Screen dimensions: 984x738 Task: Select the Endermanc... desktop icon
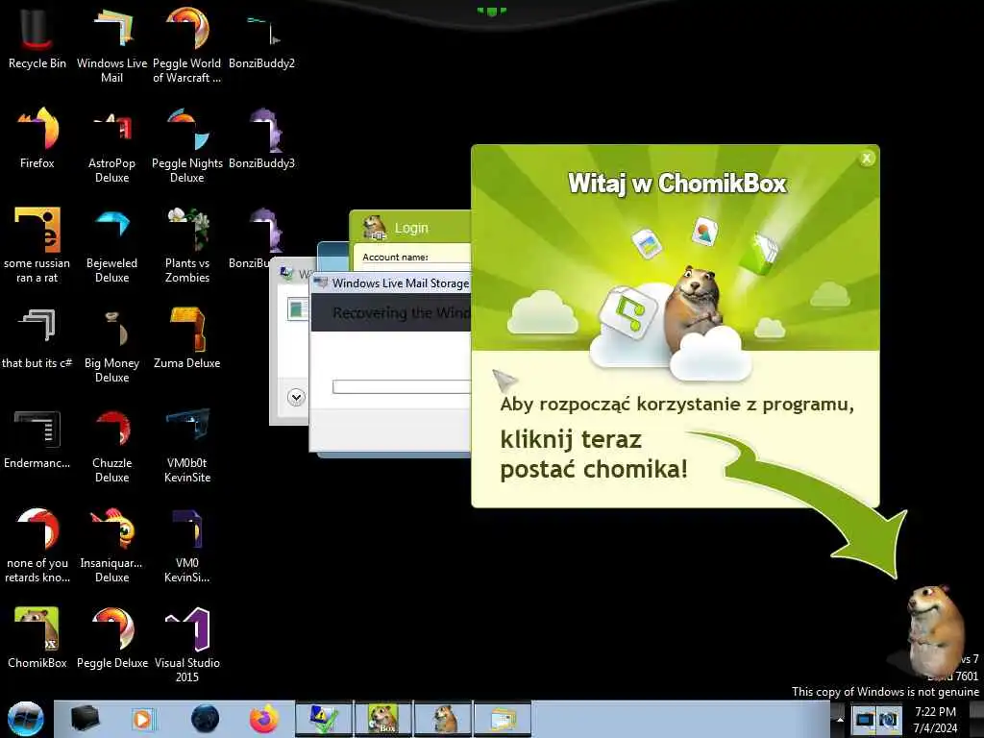[x=37, y=438]
